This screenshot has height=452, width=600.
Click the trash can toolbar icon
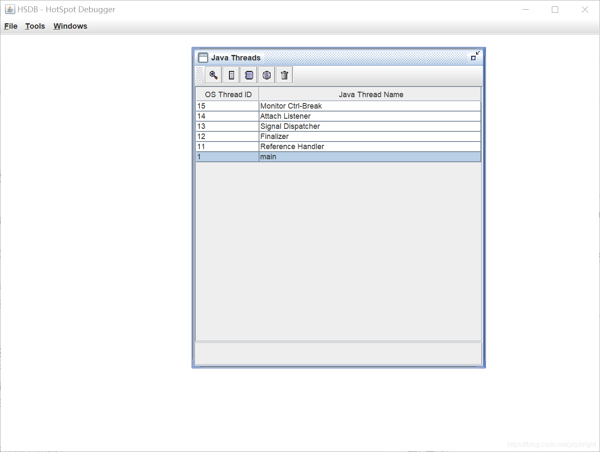[x=284, y=75]
